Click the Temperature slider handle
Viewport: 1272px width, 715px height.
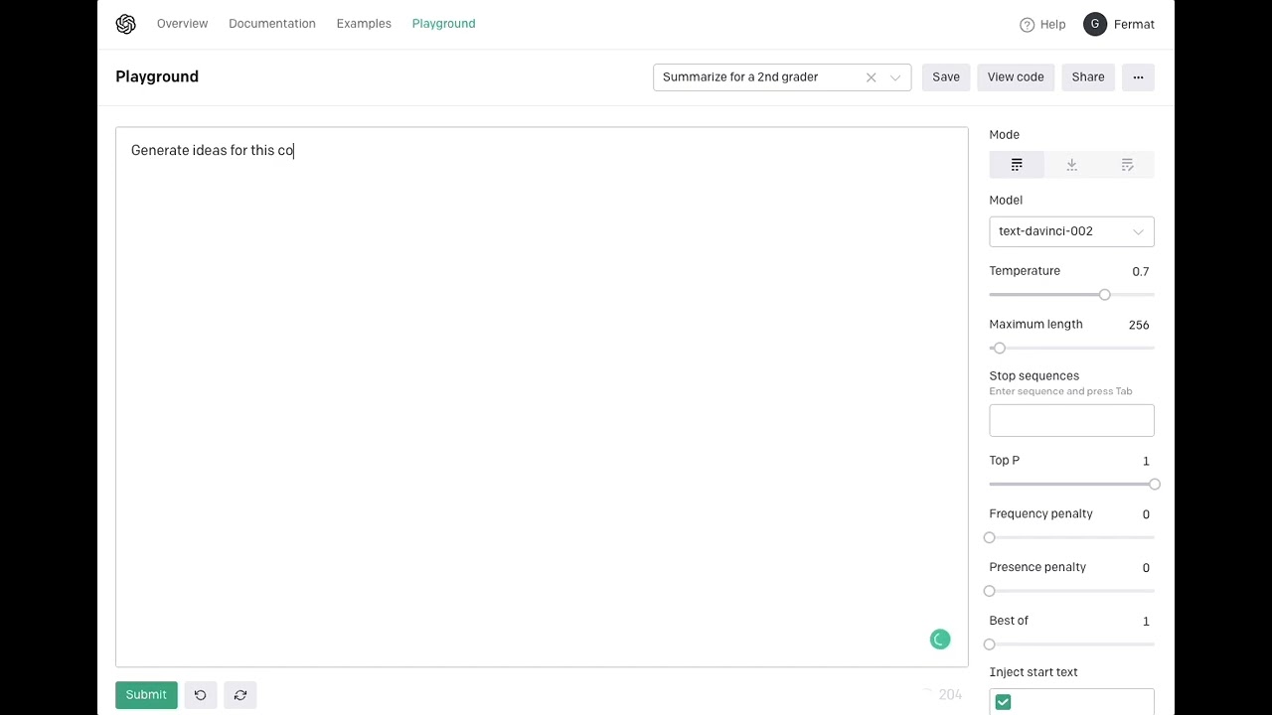[1105, 295]
